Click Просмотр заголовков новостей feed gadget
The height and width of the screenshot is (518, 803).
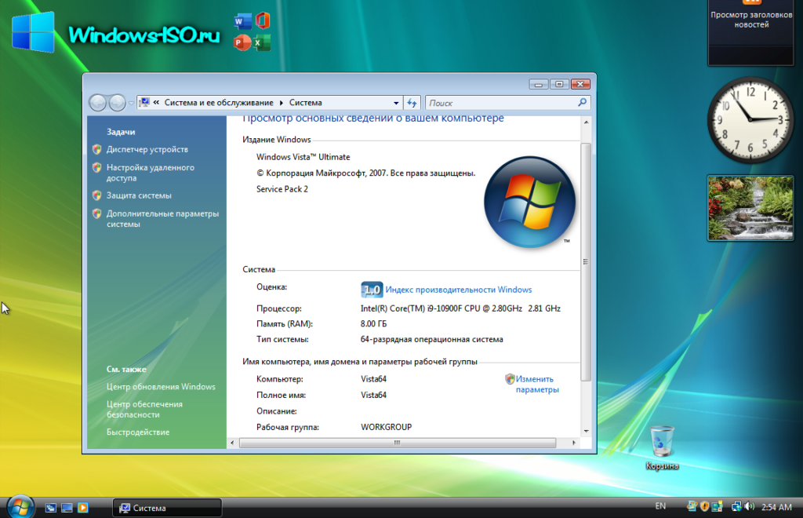[750, 31]
